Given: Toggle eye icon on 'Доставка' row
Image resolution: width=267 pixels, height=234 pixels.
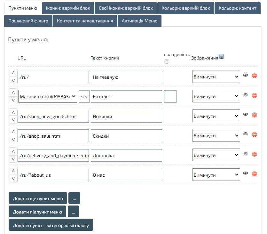Looking at the screenshot, I should click(246, 154).
